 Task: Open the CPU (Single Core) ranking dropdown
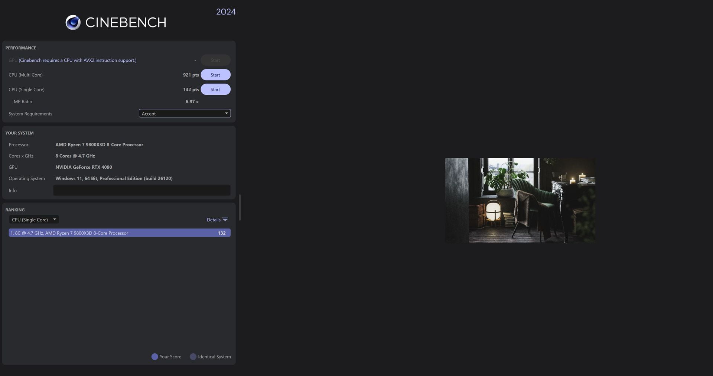(x=34, y=220)
